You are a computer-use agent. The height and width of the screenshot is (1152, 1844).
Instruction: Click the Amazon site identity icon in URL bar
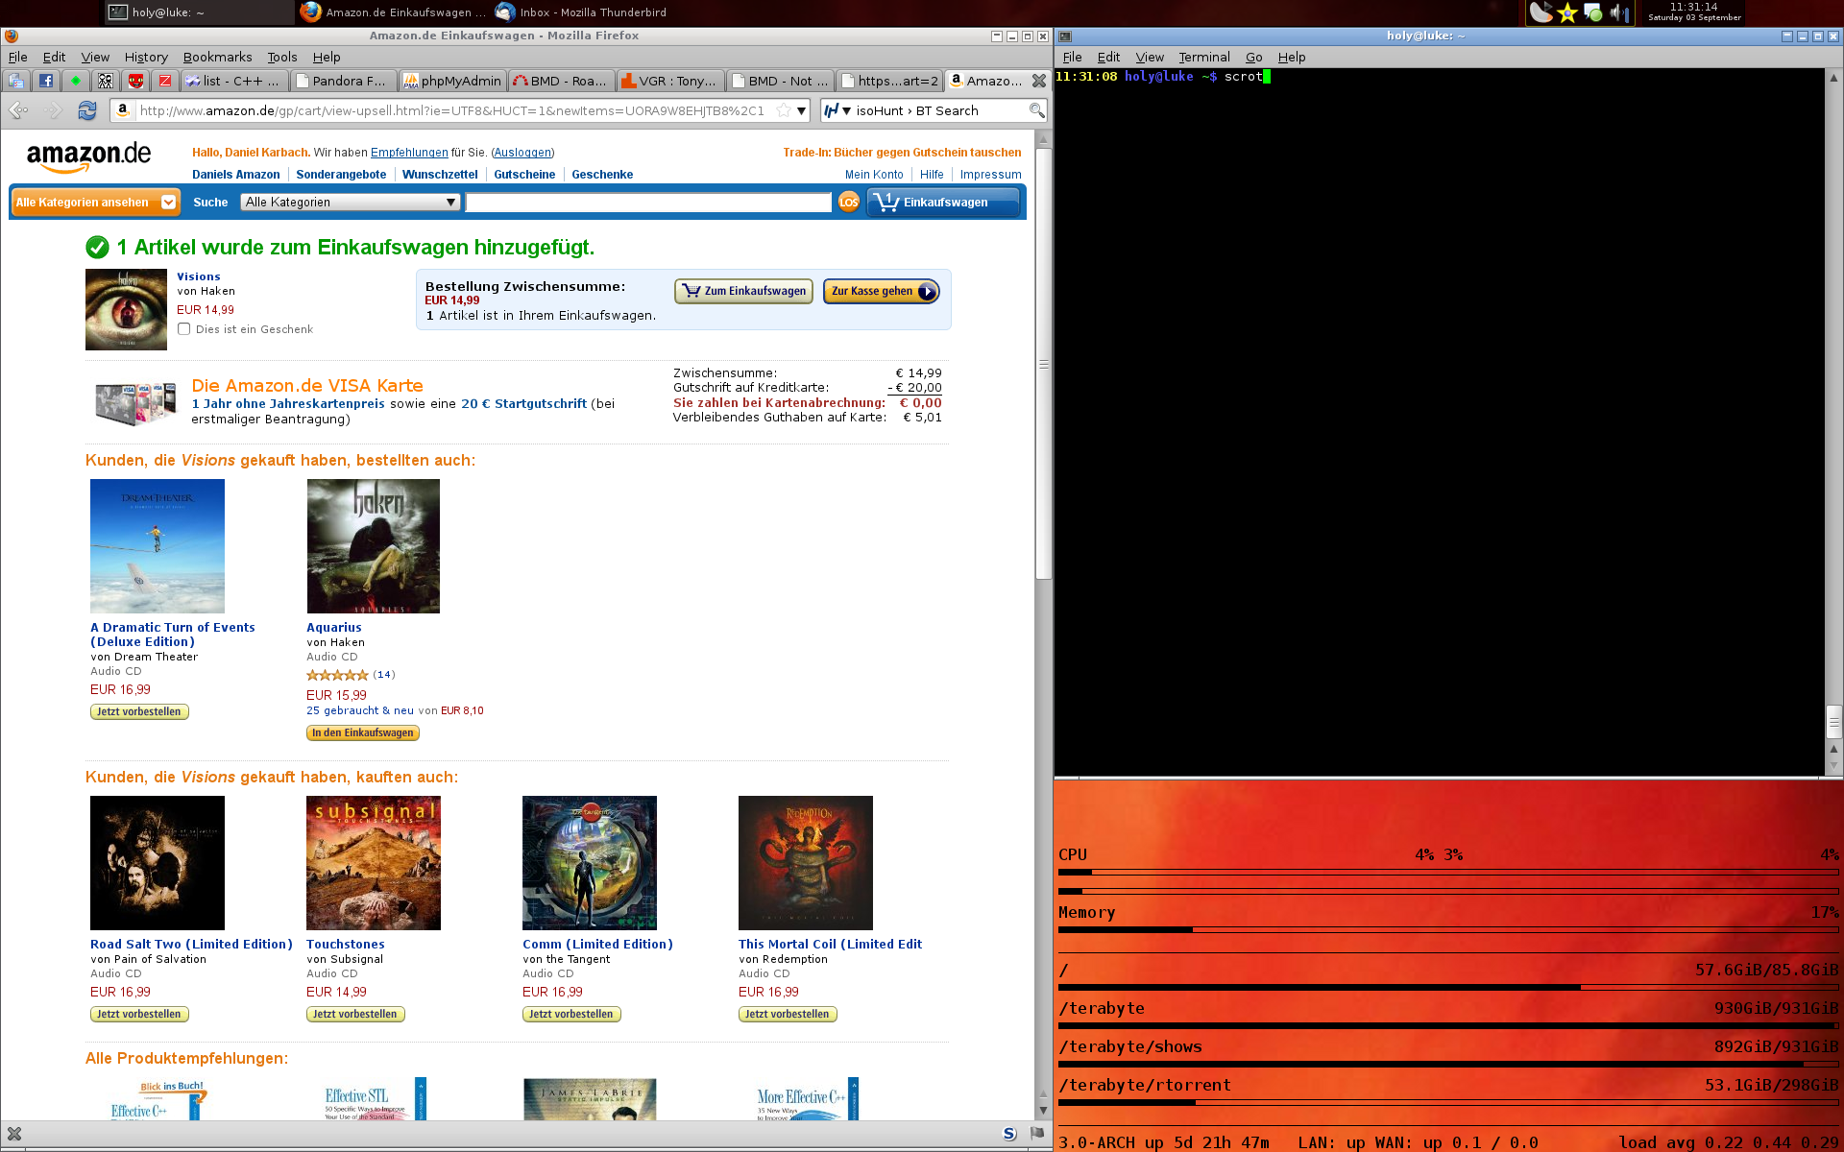123,110
